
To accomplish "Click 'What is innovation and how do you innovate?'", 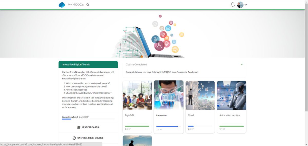I will coord(88,83).
